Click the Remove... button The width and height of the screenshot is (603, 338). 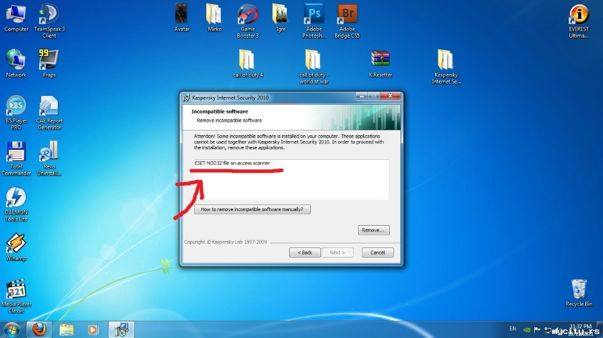373,230
